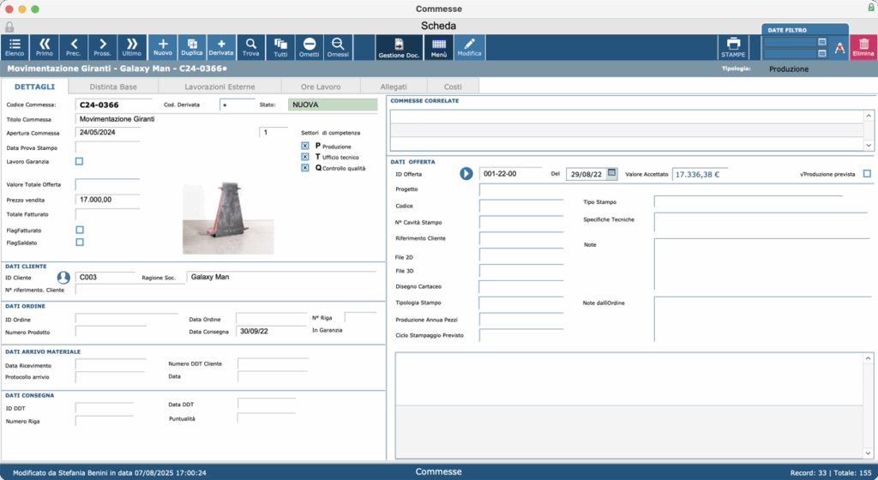Open Gestione Doc.
Screen dimensions: 878x480
pos(399,47)
